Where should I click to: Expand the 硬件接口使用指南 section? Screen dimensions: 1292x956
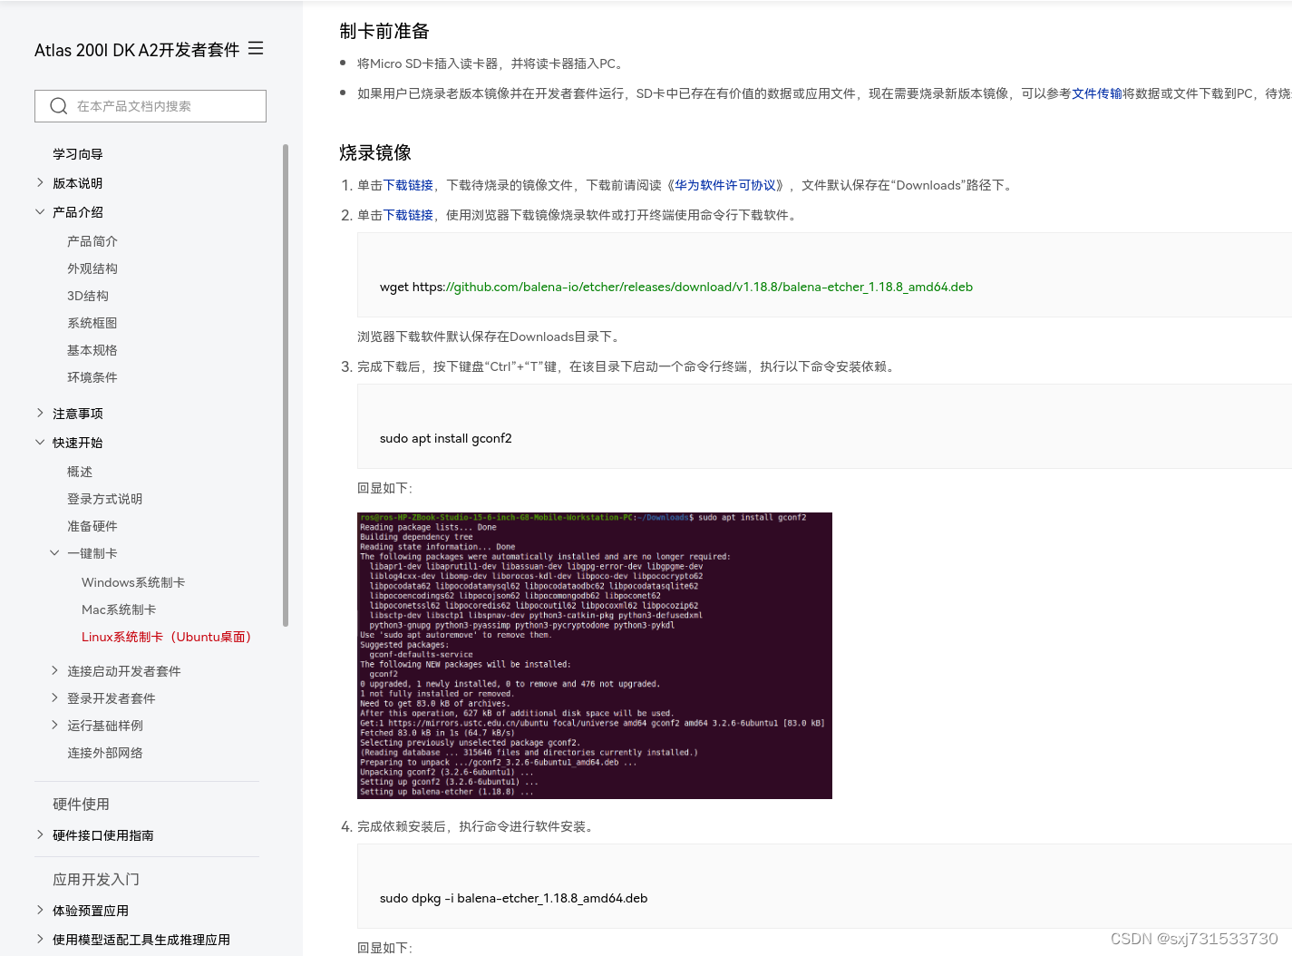[41, 835]
